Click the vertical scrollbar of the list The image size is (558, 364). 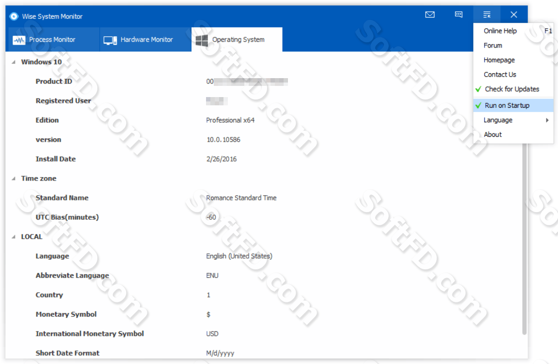[x=524, y=239]
